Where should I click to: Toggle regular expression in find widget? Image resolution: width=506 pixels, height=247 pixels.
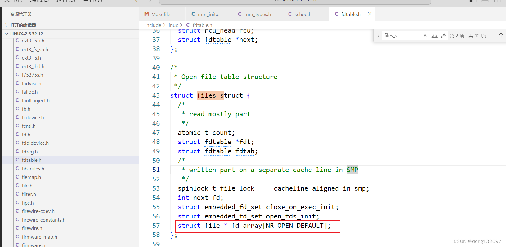pos(443,36)
